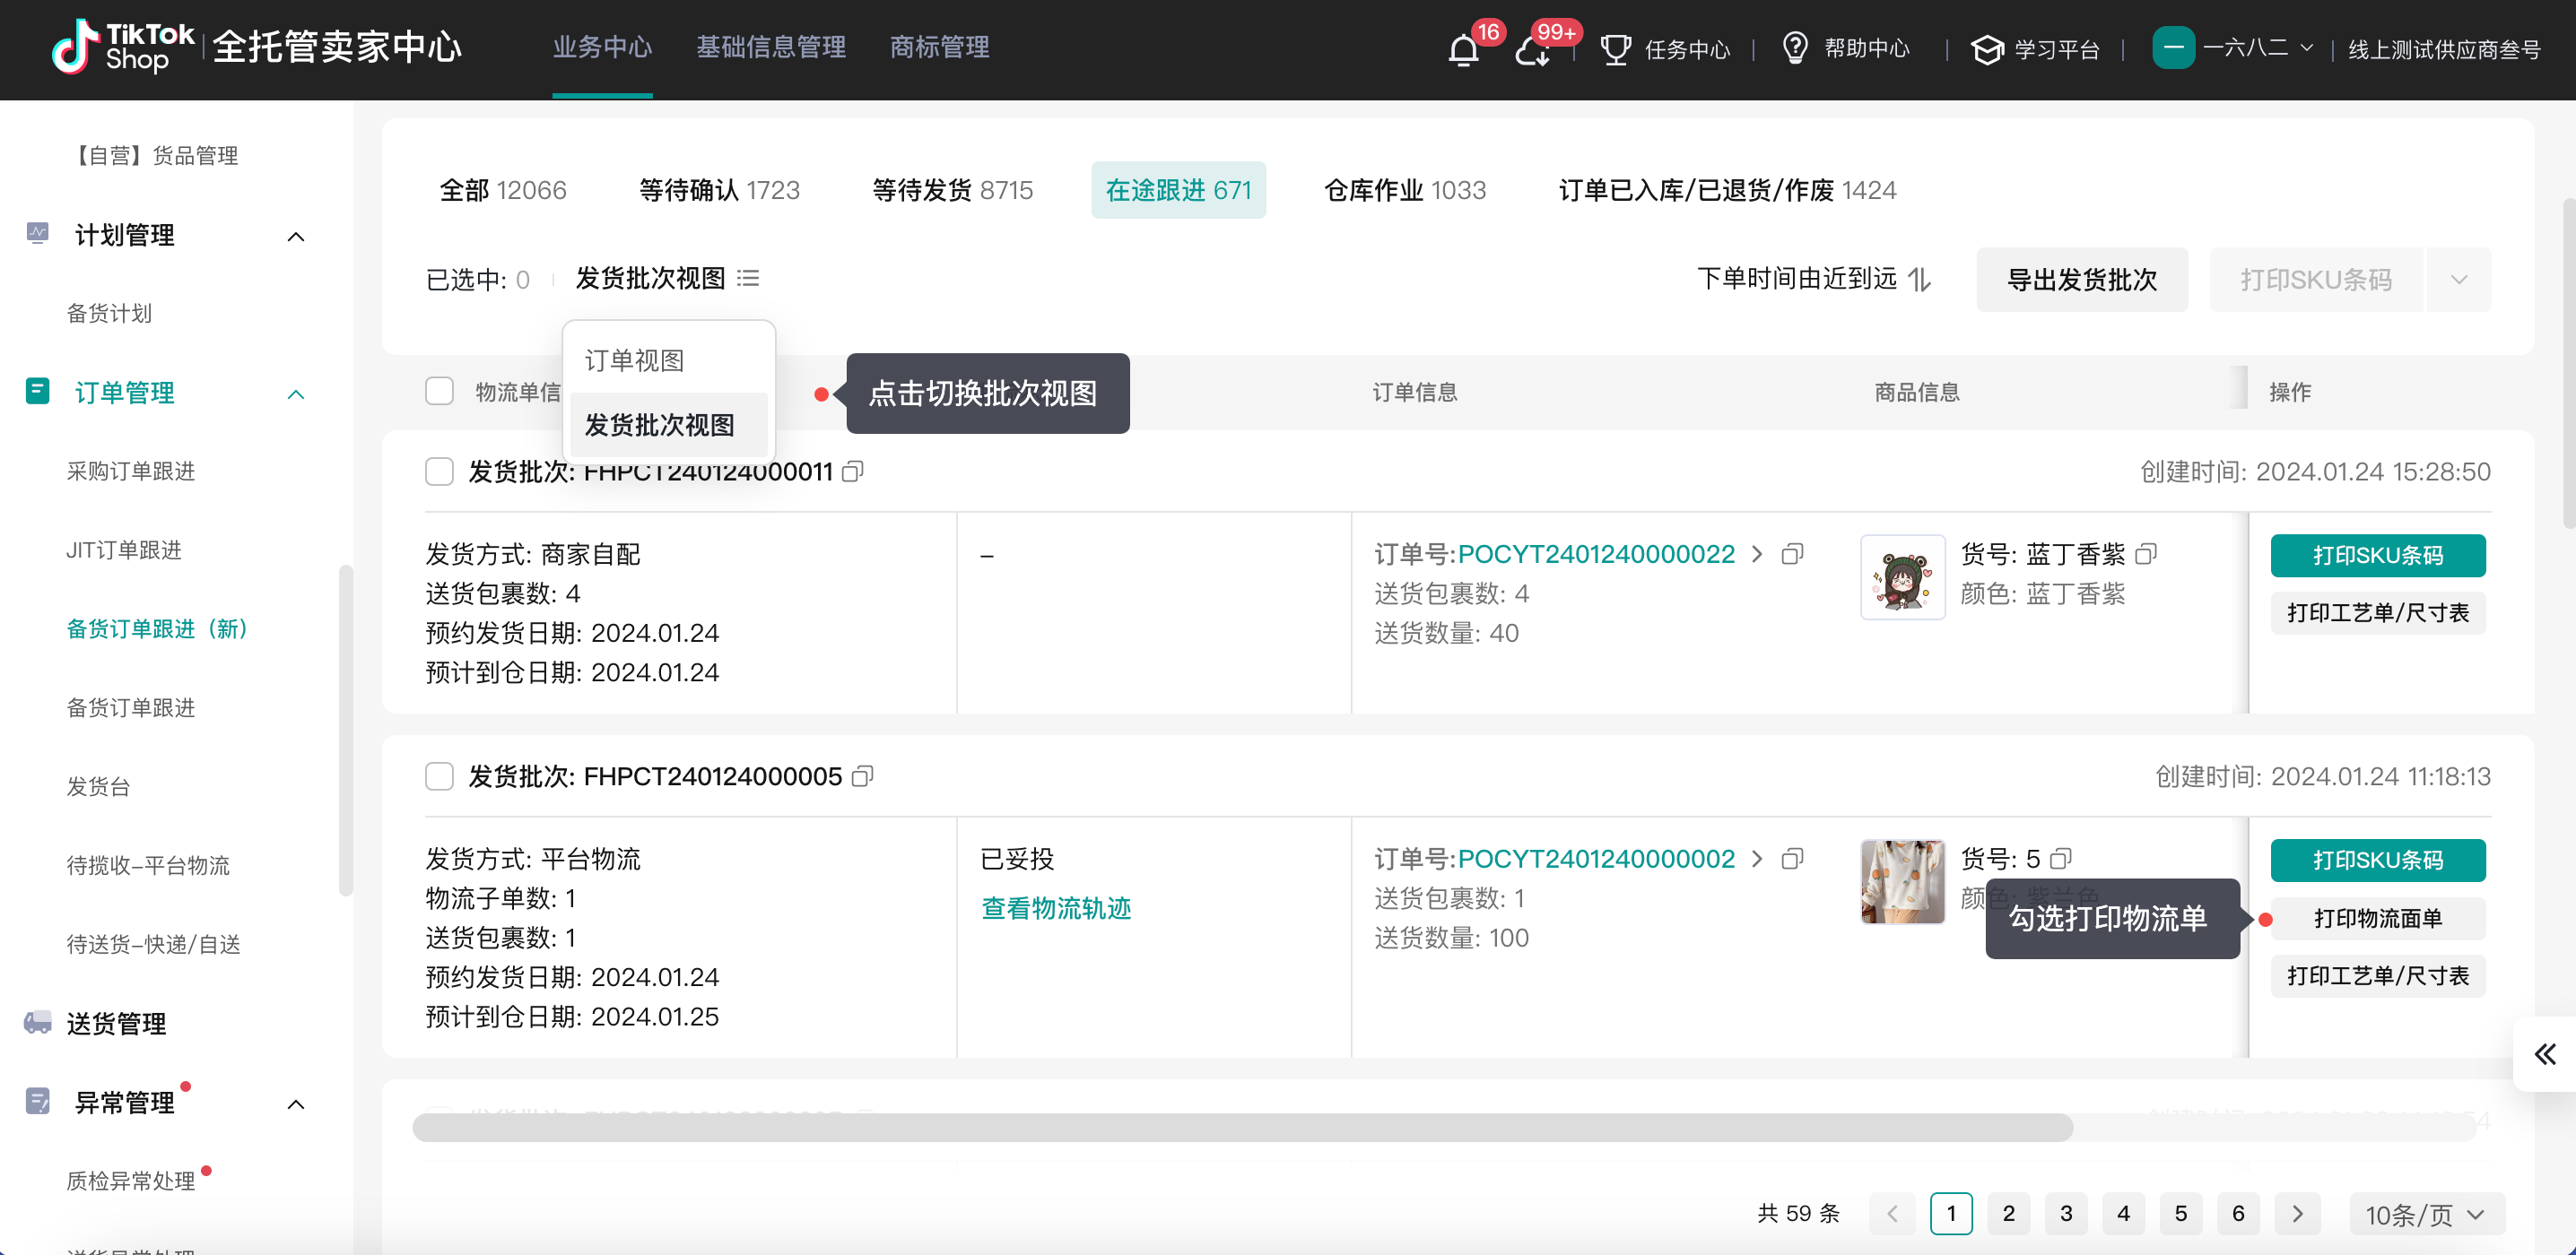
Task: Copy order number POCYT2401240000002
Action: tap(1792, 858)
